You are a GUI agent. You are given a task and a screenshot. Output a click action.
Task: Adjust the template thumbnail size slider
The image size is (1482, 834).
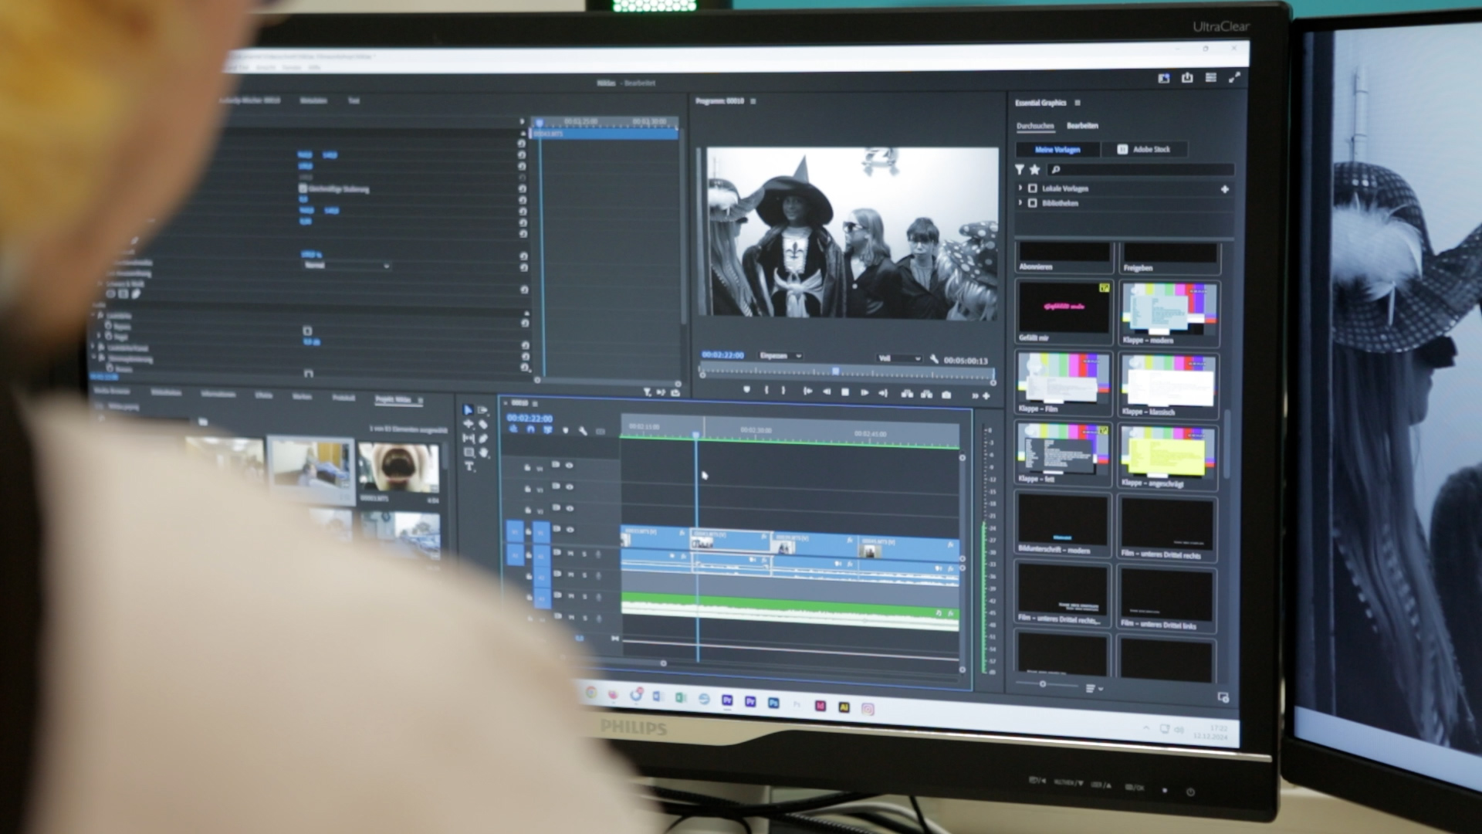point(1043,684)
